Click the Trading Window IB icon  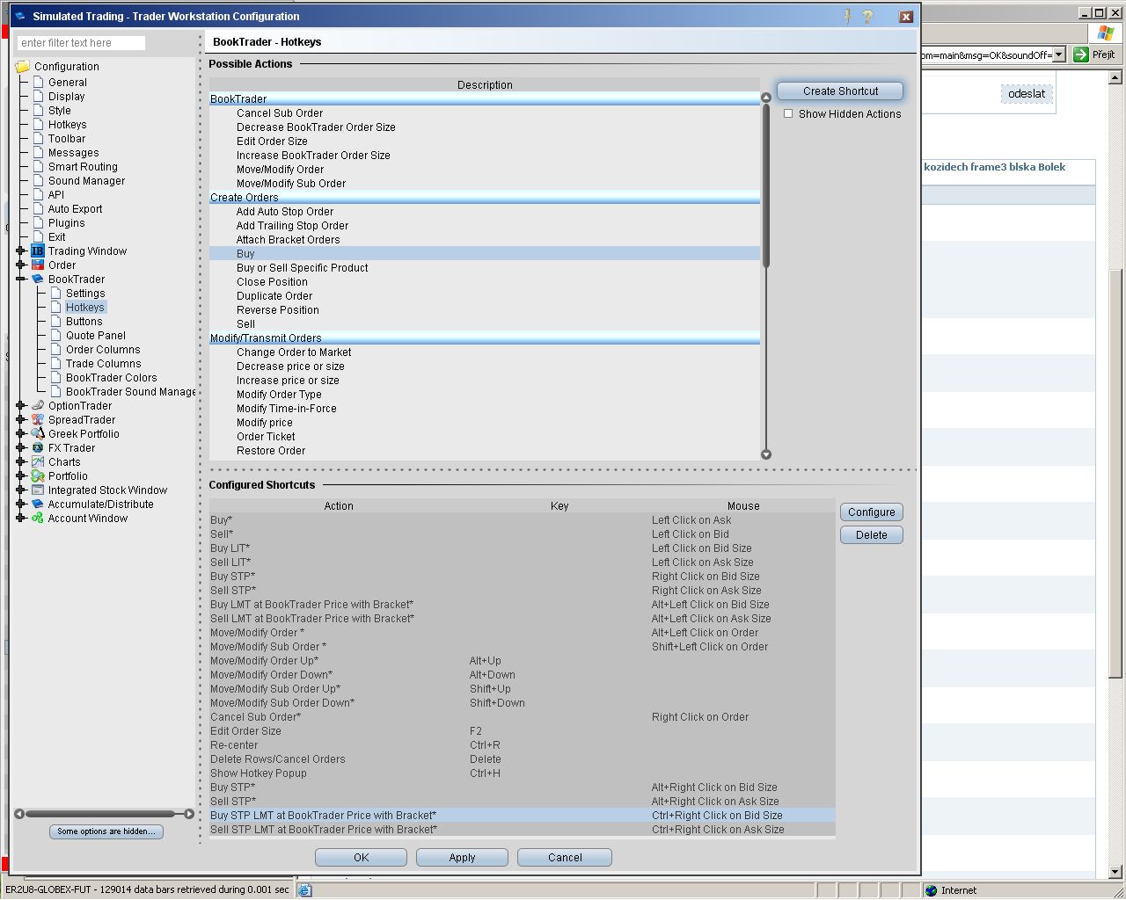(x=38, y=251)
